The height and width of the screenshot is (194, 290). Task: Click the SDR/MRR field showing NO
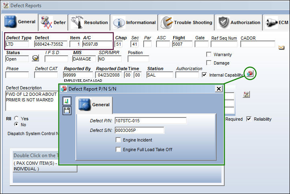pyautogui.click(x=110, y=59)
